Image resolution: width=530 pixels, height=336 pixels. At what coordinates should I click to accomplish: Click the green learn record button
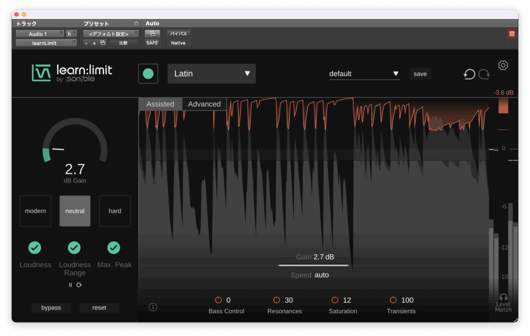(x=148, y=73)
